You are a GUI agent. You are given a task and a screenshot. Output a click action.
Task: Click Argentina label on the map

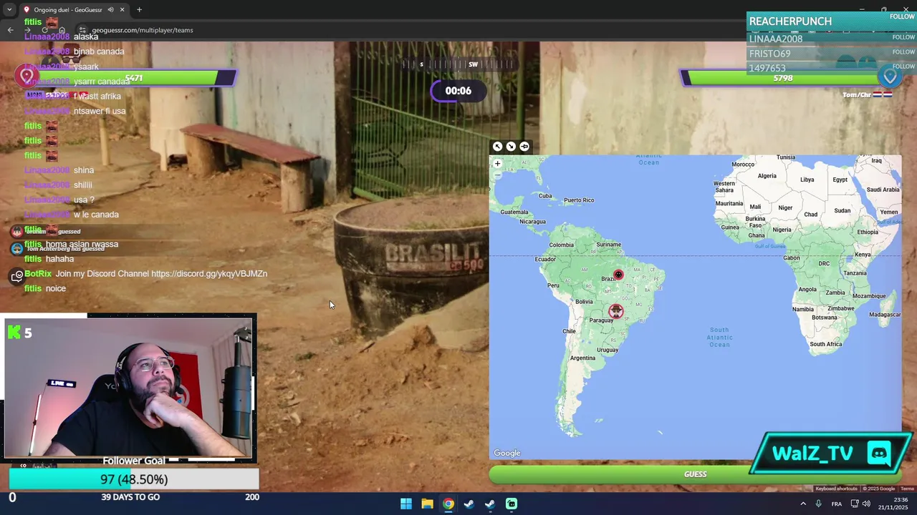point(582,358)
